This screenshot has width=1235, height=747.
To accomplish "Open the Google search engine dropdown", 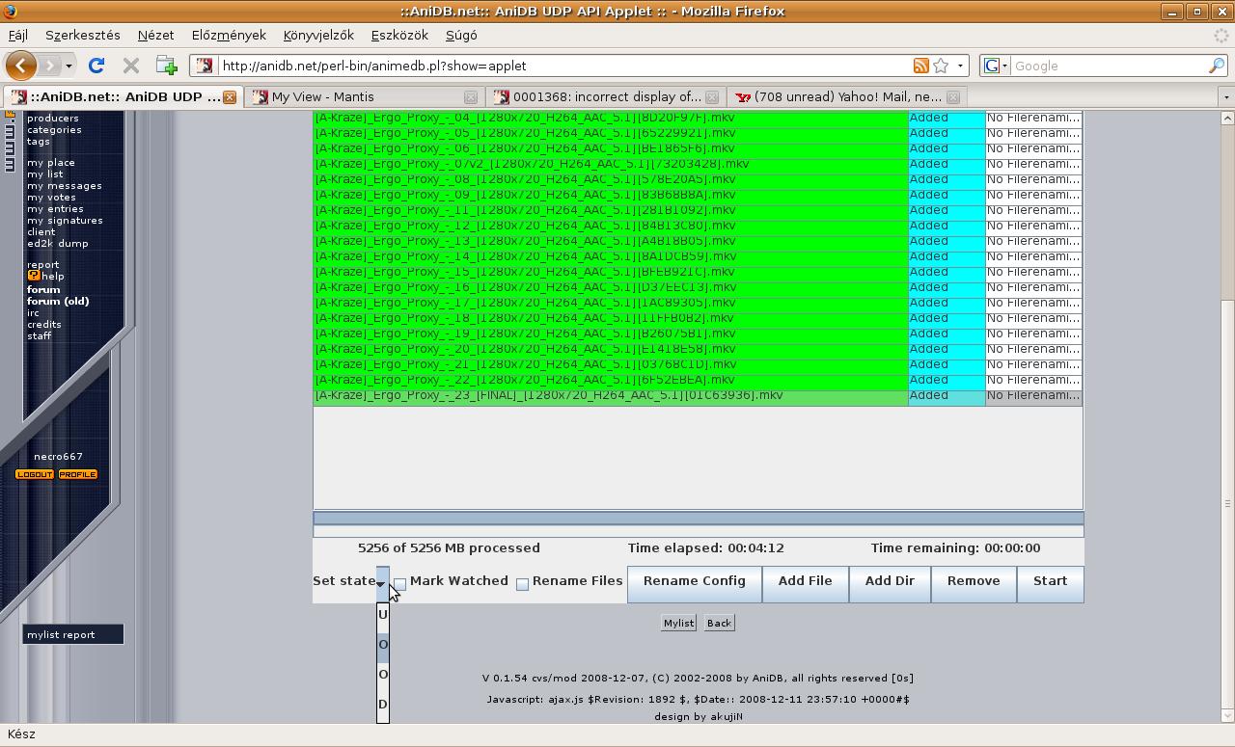I will pos(995,66).
